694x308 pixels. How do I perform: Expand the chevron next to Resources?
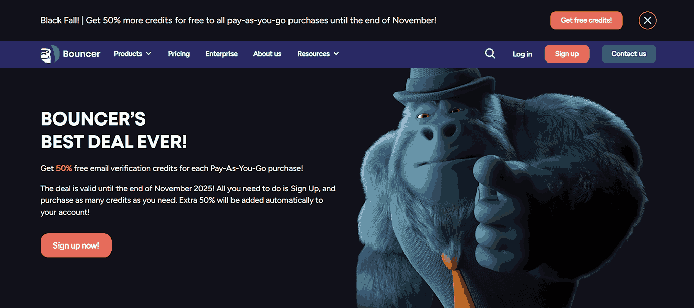pos(336,54)
